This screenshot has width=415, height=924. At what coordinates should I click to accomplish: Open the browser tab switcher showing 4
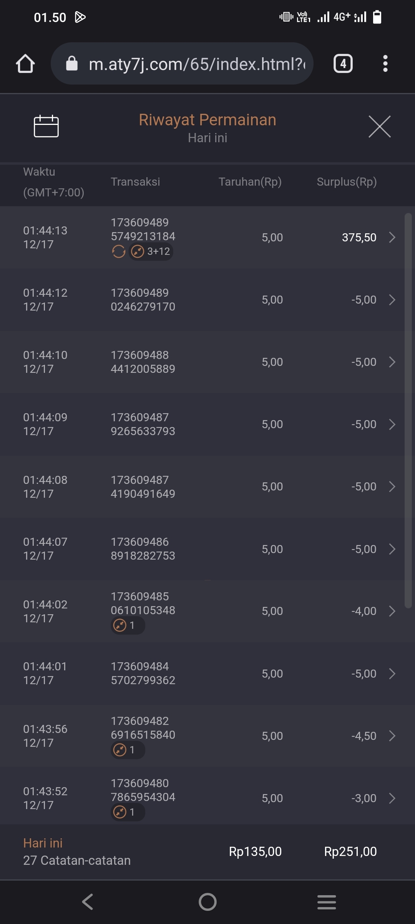coord(343,63)
